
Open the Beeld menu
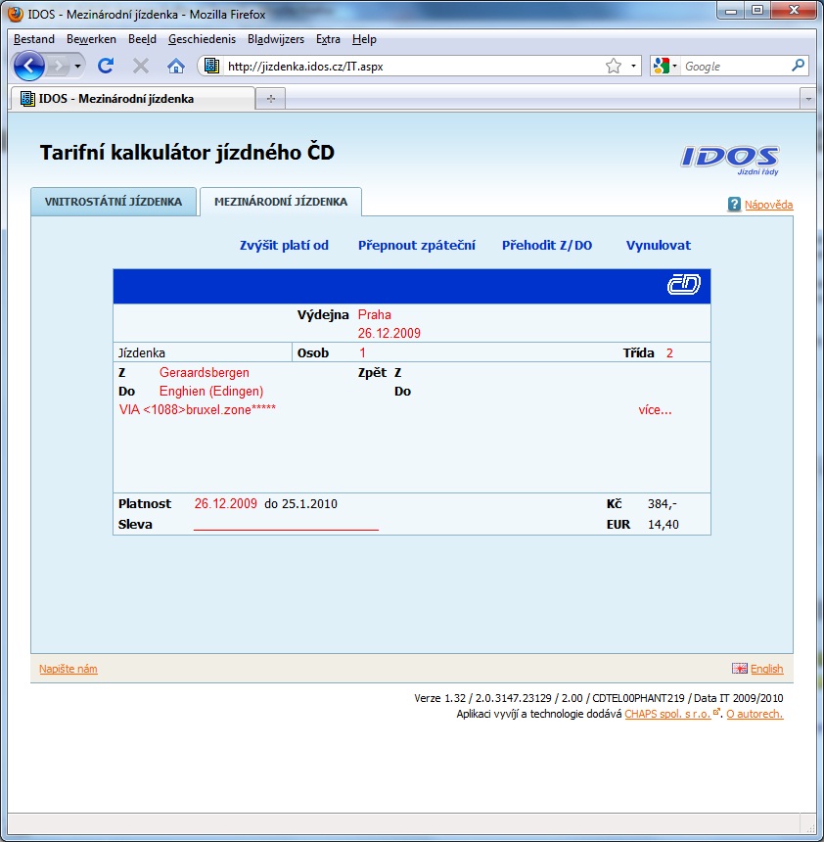pyautogui.click(x=142, y=39)
